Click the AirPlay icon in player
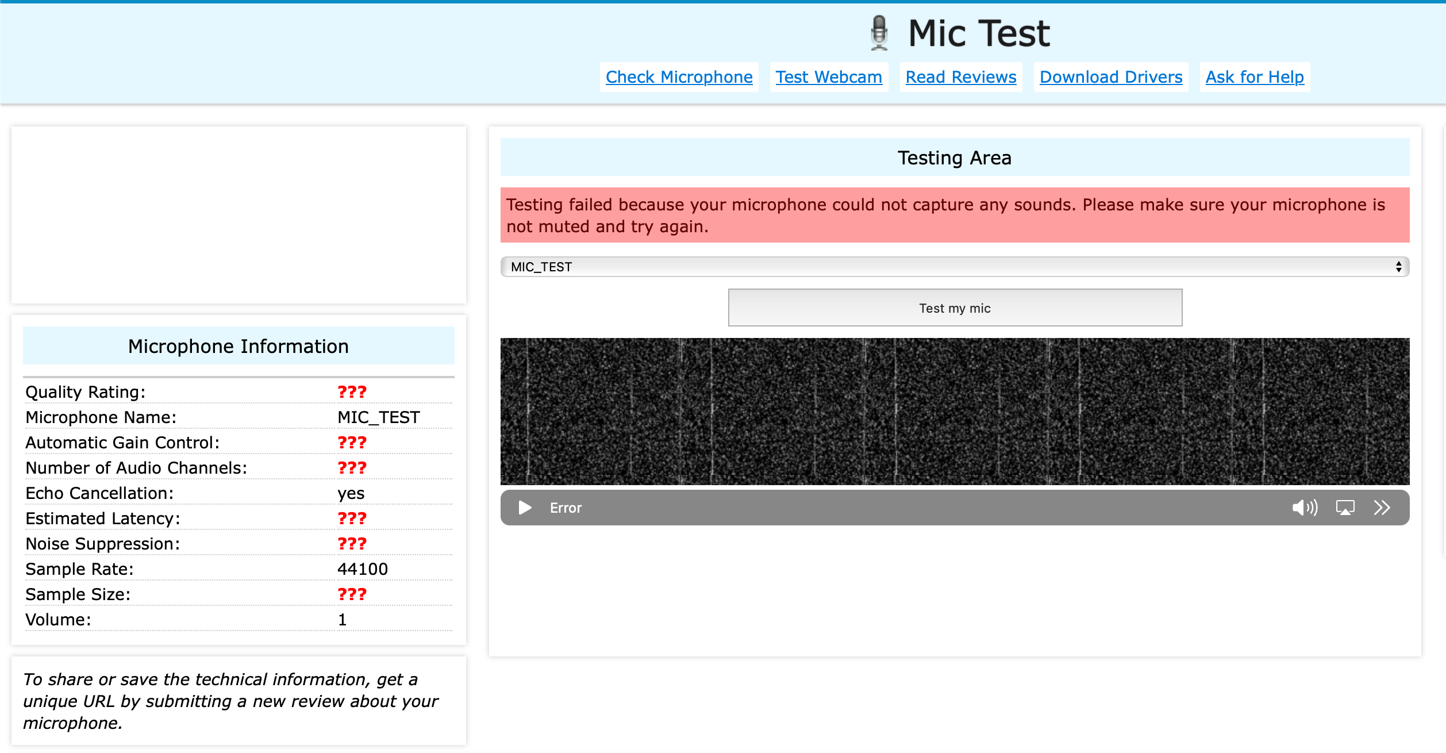 pos(1345,508)
